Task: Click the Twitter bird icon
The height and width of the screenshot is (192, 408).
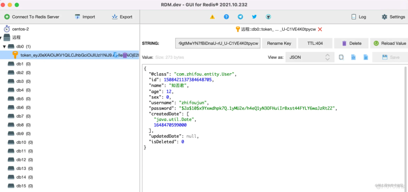Action: point(254,17)
